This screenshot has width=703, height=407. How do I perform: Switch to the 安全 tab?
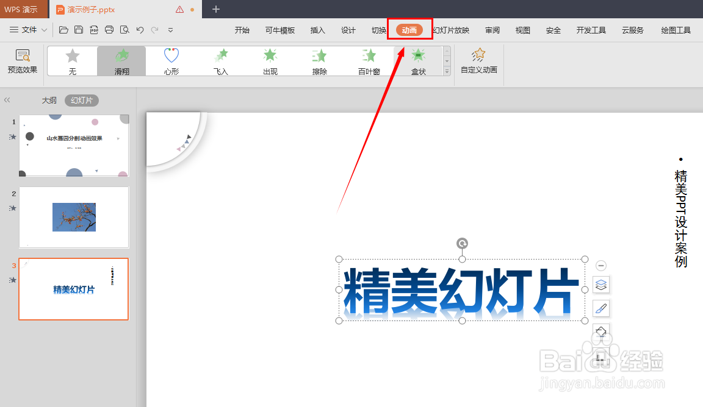pyautogui.click(x=553, y=30)
